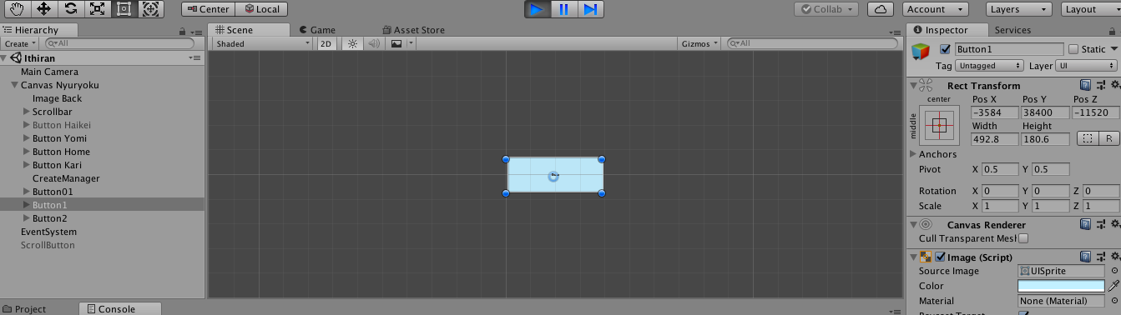This screenshot has width=1121, height=315.
Task: Toggle the Static checkbox
Action: [1073, 49]
